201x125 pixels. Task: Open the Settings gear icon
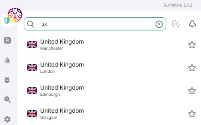click(7, 119)
